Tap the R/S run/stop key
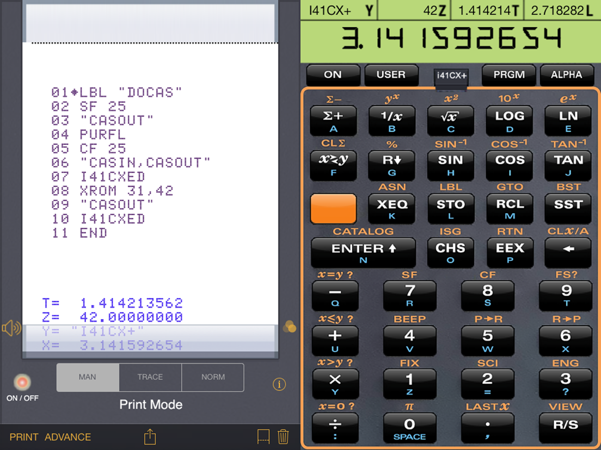The width and height of the screenshot is (601, 450). (x=566, y=428)
